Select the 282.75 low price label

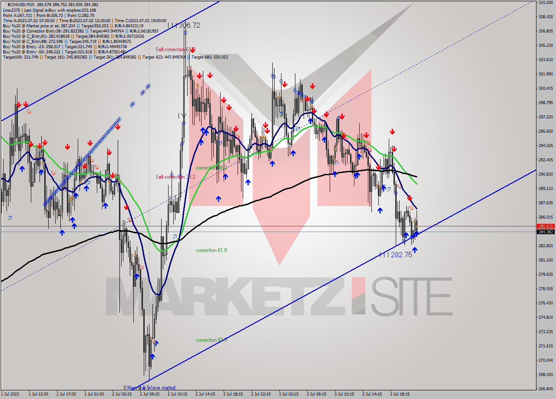point(396,255)
